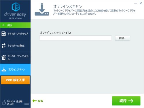The width and height of the screenshot is (144, 108).
Task: Click the driver restore circular arrows icon
Action: click(x=4, y=46)
